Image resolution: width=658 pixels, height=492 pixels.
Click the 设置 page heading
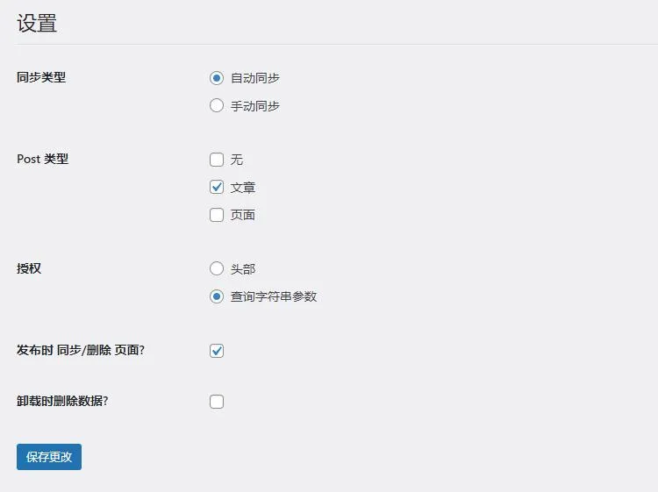pyautogui.click(x=37, y=24)
